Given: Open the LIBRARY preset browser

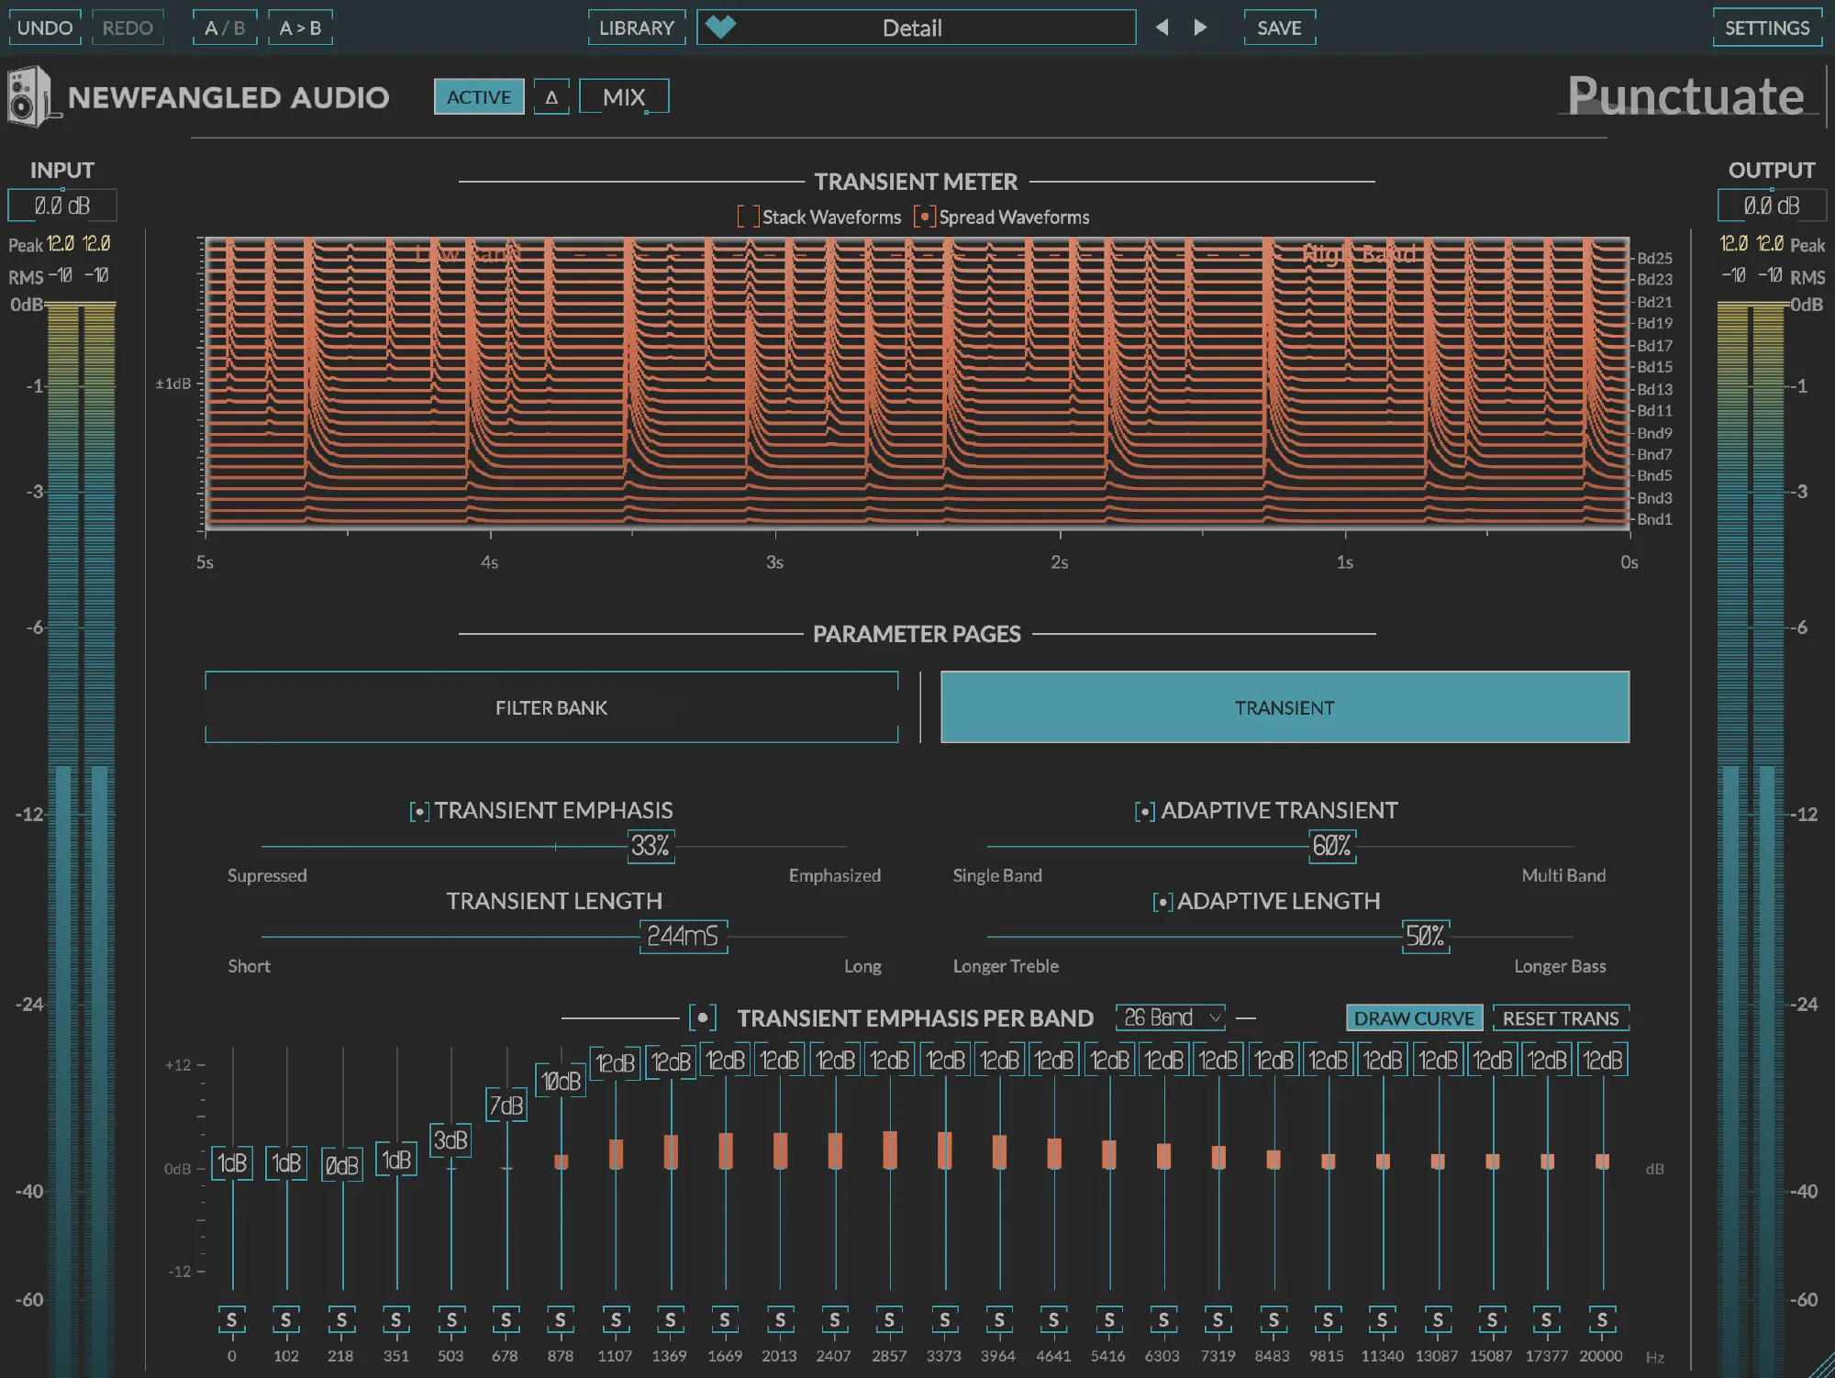Looking at the screenshot, I should 636,28.
